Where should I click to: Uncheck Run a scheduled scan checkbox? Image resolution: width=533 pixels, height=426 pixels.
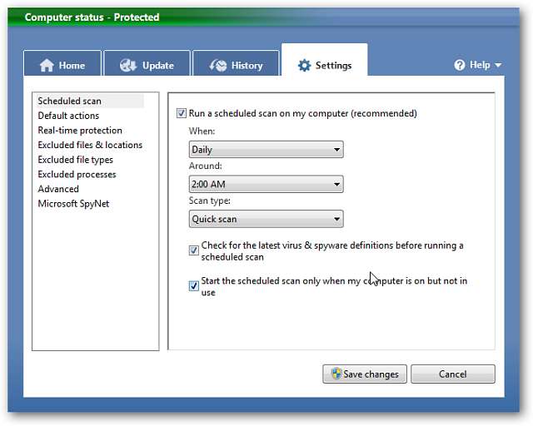[x=182, y=113]
